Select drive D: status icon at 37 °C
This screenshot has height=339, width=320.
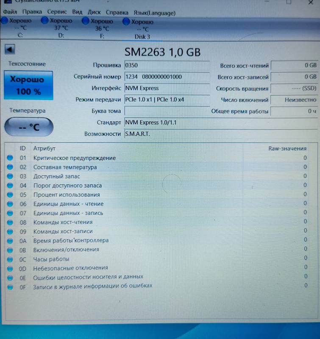[45, 20]
